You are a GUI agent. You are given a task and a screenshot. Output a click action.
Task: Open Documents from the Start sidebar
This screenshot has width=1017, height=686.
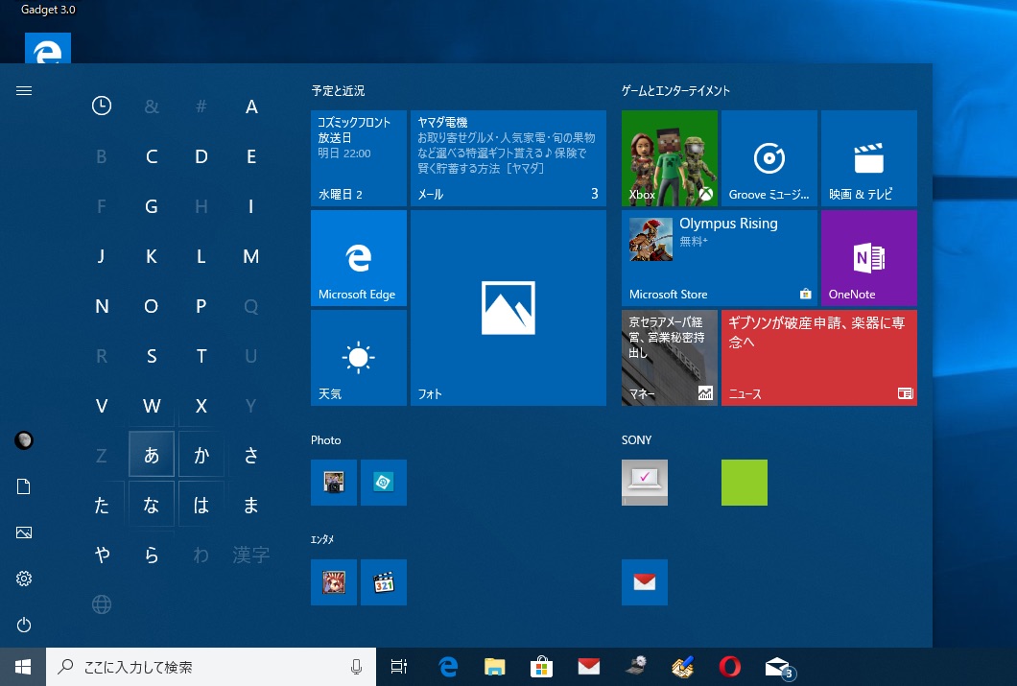point(23,486)
